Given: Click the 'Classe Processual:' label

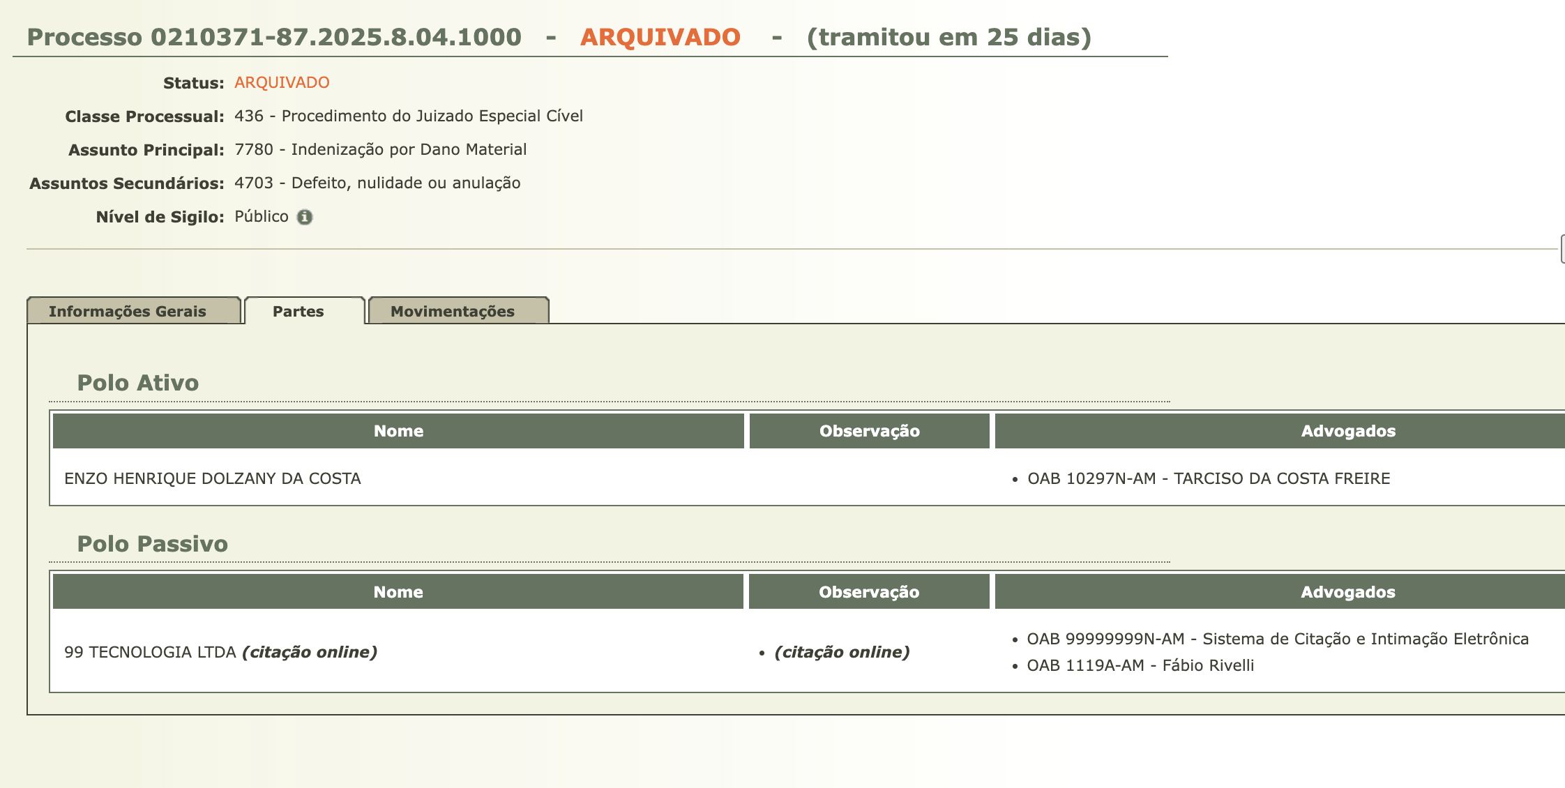Looking at the screenshot, I should (144, 116).
